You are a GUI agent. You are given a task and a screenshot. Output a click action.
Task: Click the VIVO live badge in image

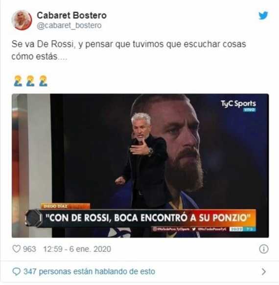[249, 110]
